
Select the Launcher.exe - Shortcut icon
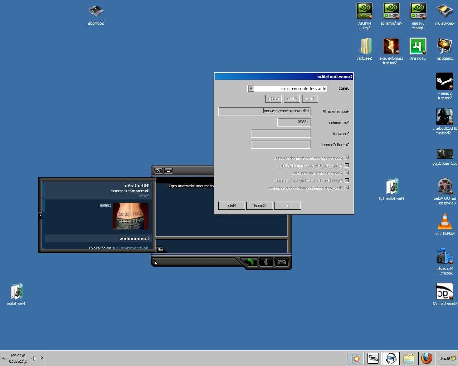tap(391, 51)
